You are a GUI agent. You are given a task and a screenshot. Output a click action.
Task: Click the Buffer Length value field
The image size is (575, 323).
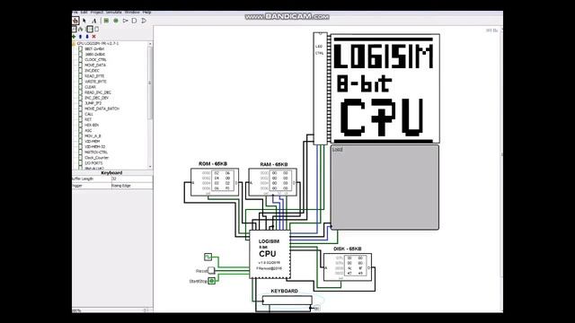point(132,179)
